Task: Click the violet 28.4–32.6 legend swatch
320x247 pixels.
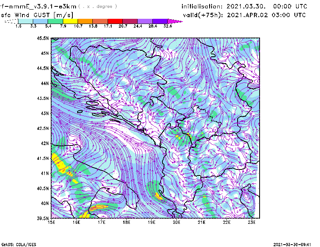Action: pyautogui.click(x=160, y=21)
